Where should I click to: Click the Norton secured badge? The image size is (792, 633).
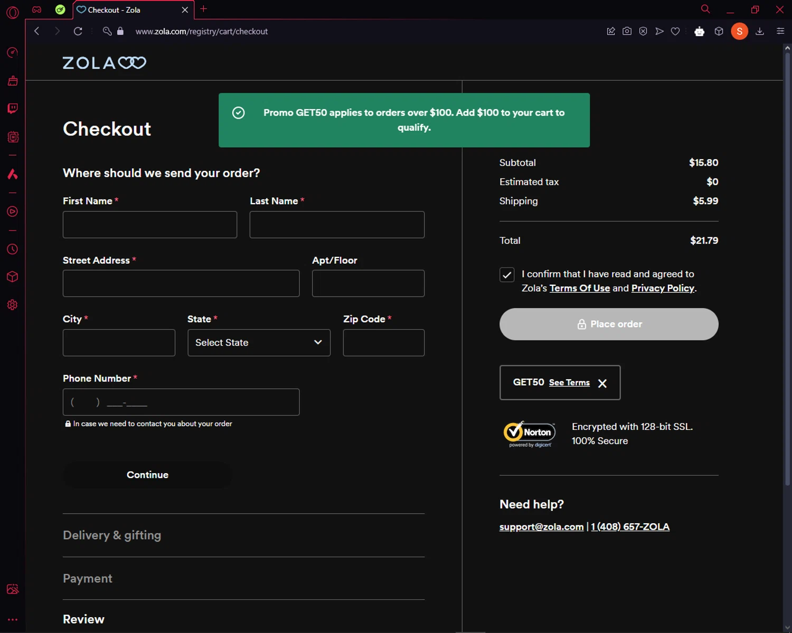click(x=530, y=434)
